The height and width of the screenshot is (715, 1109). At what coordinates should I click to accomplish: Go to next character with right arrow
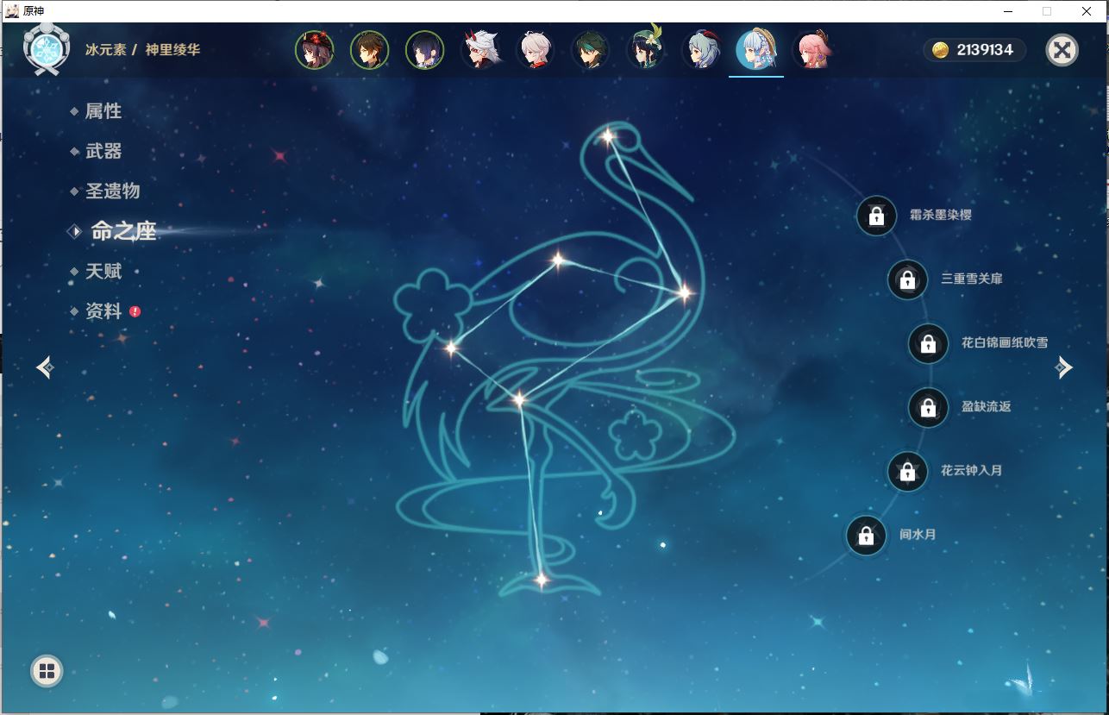[x=1064, y=367]
